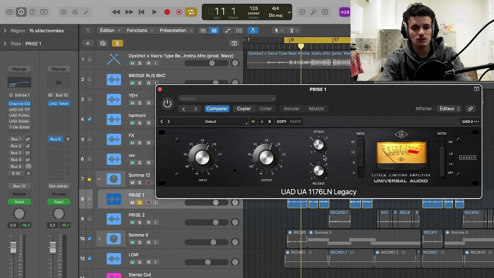This screenshot has width=494, height=278.
Task: Open the Mixer faders icon
Action: tap(75, 12)
